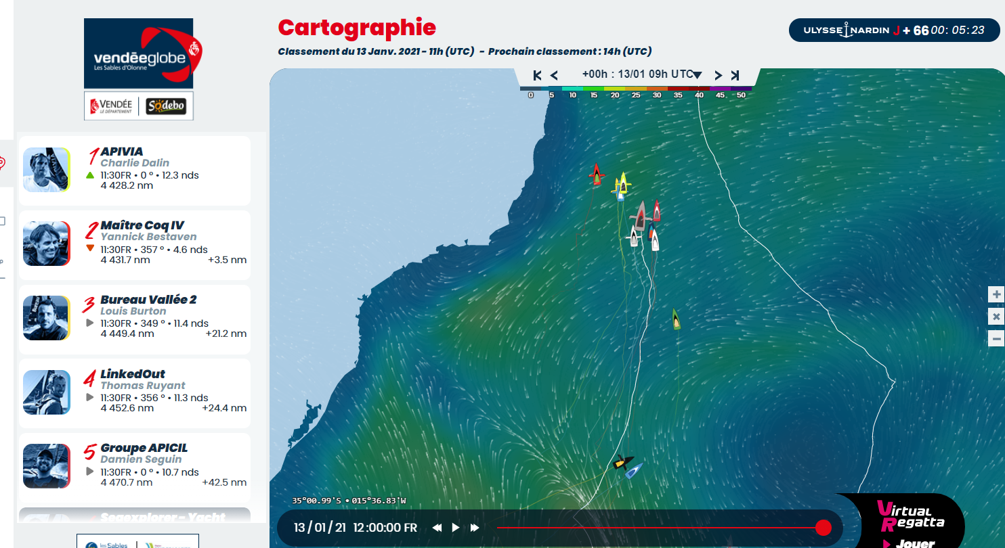Click the Cartographie page heading
1005x548 pixels.
click(357, 28)
